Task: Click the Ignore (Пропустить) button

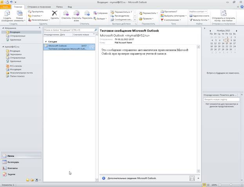Action: point(36,12)
